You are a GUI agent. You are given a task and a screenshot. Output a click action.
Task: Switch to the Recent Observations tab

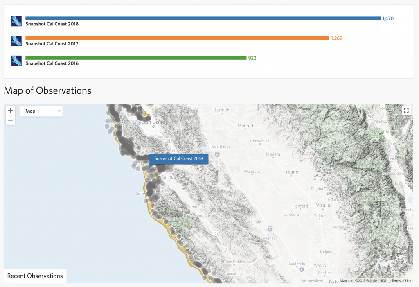point(35,276)
